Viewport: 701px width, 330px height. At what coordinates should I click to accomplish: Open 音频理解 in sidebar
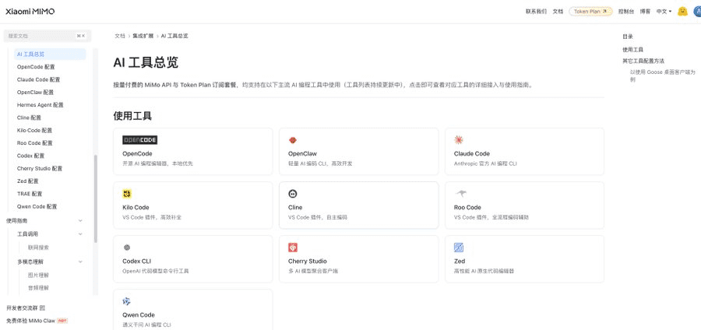pos(38,288)
